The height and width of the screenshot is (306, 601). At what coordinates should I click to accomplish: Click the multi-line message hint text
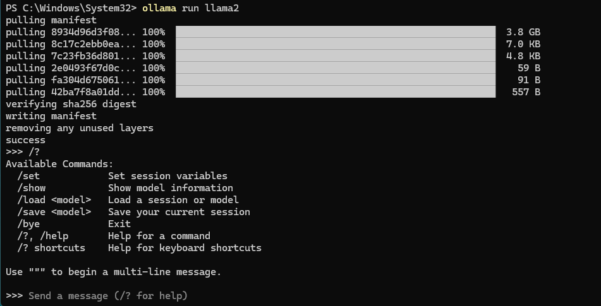pos(114,272)
